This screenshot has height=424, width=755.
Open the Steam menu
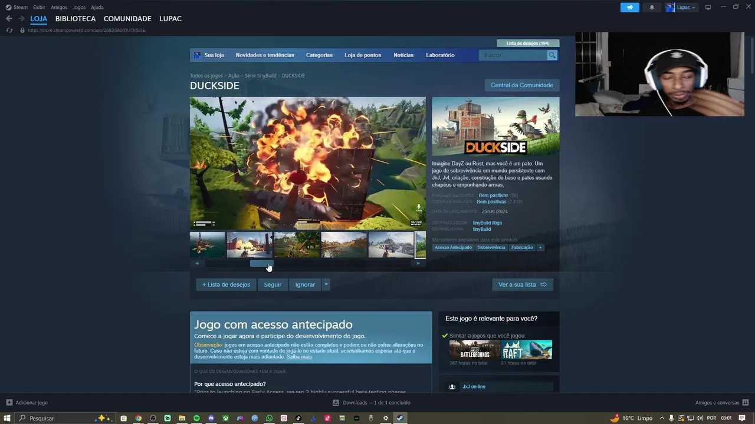tap(17, 7)
